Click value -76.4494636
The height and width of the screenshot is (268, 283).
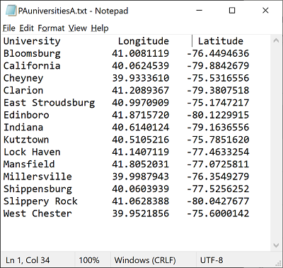point(218,53)
